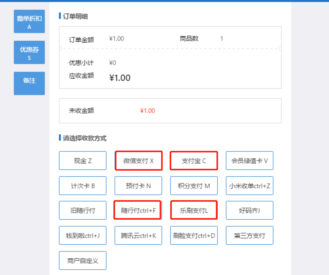Viewport: 329px width, 275px height.
Task: Select 好码齐 J payment option
Action: point(249,210)
